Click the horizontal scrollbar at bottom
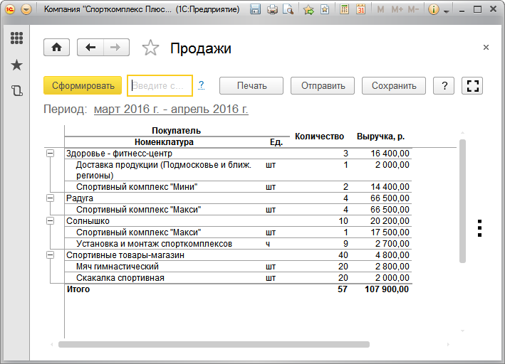Viewport: 505px width, 364px height. (214, 344)
